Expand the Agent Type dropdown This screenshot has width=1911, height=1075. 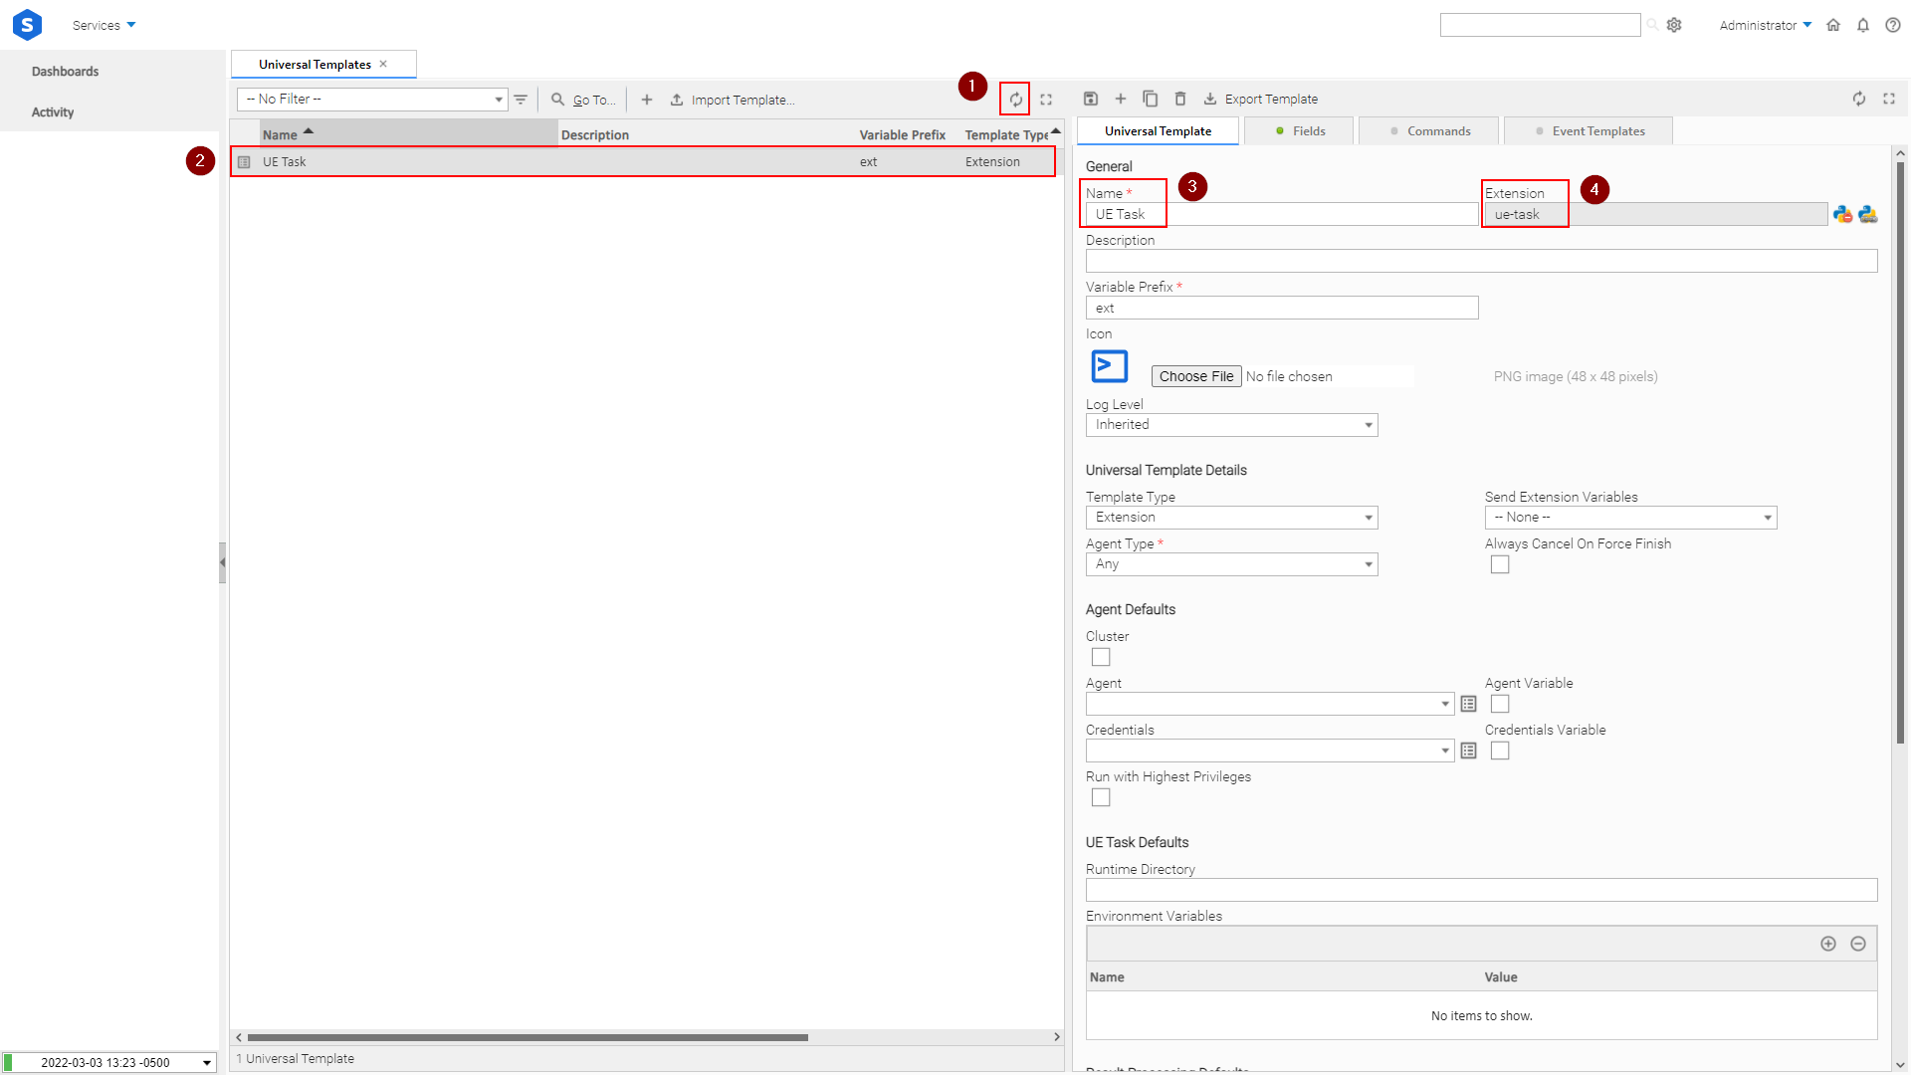tap(1231, 564)
